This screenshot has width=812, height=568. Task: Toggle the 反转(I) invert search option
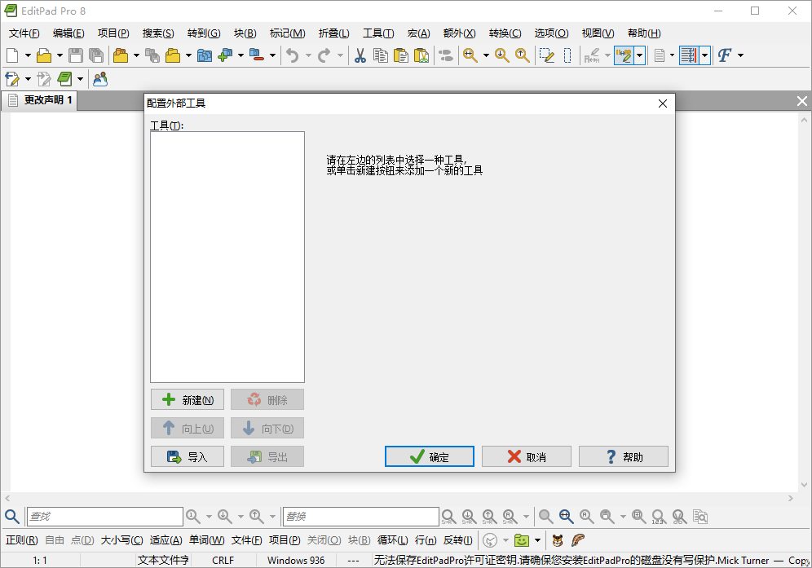pyautogui.click(x=458, y=540)
